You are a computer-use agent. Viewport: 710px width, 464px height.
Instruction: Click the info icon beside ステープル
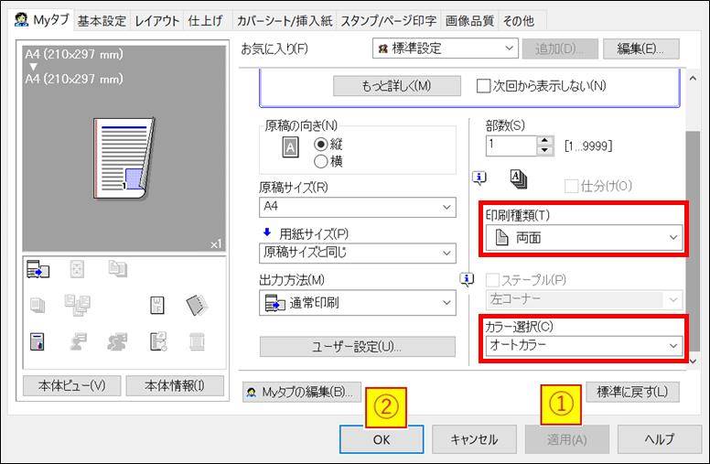tap(467, 279)
